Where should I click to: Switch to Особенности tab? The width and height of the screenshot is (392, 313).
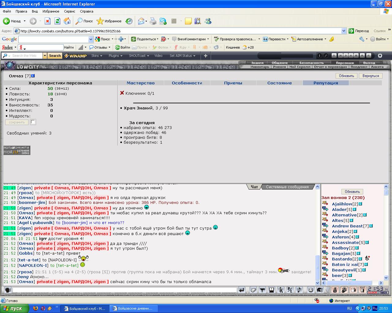[x=187, y=83]
